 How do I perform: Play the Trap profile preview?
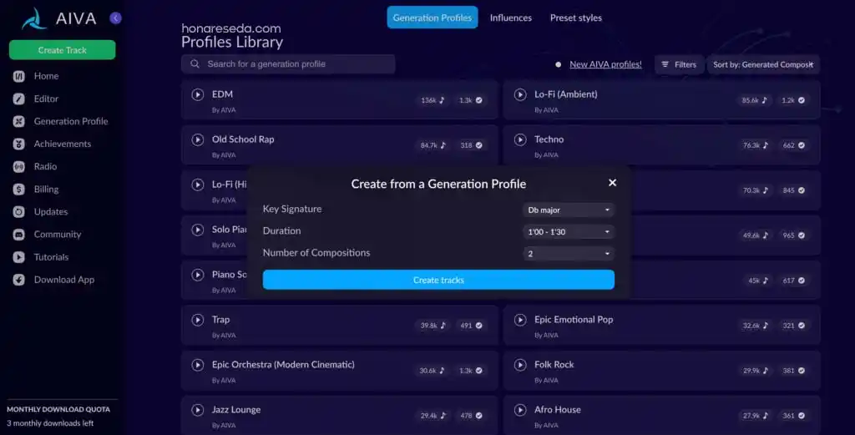tap(197, 320)
